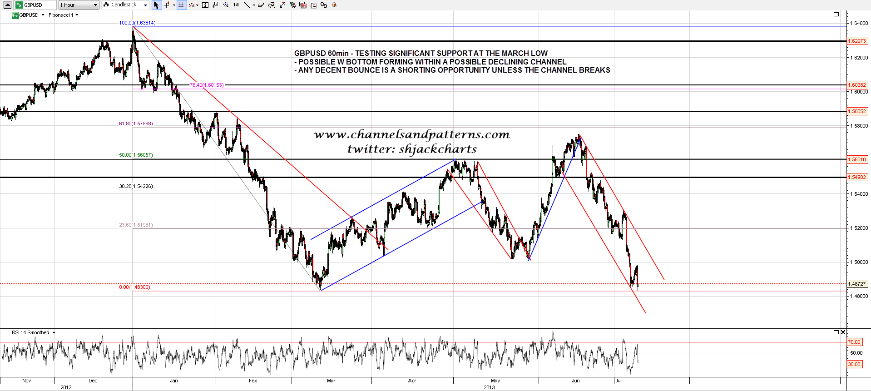871x391 pixels.
Task: Click the chain link icon
Action: point(323,5)
